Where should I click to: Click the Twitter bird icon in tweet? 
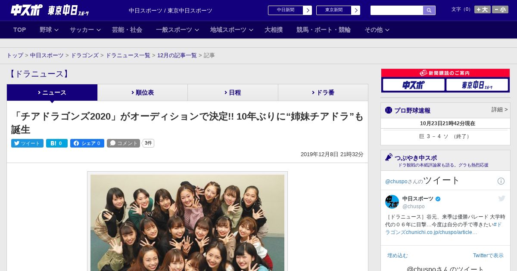coord(501,198)
